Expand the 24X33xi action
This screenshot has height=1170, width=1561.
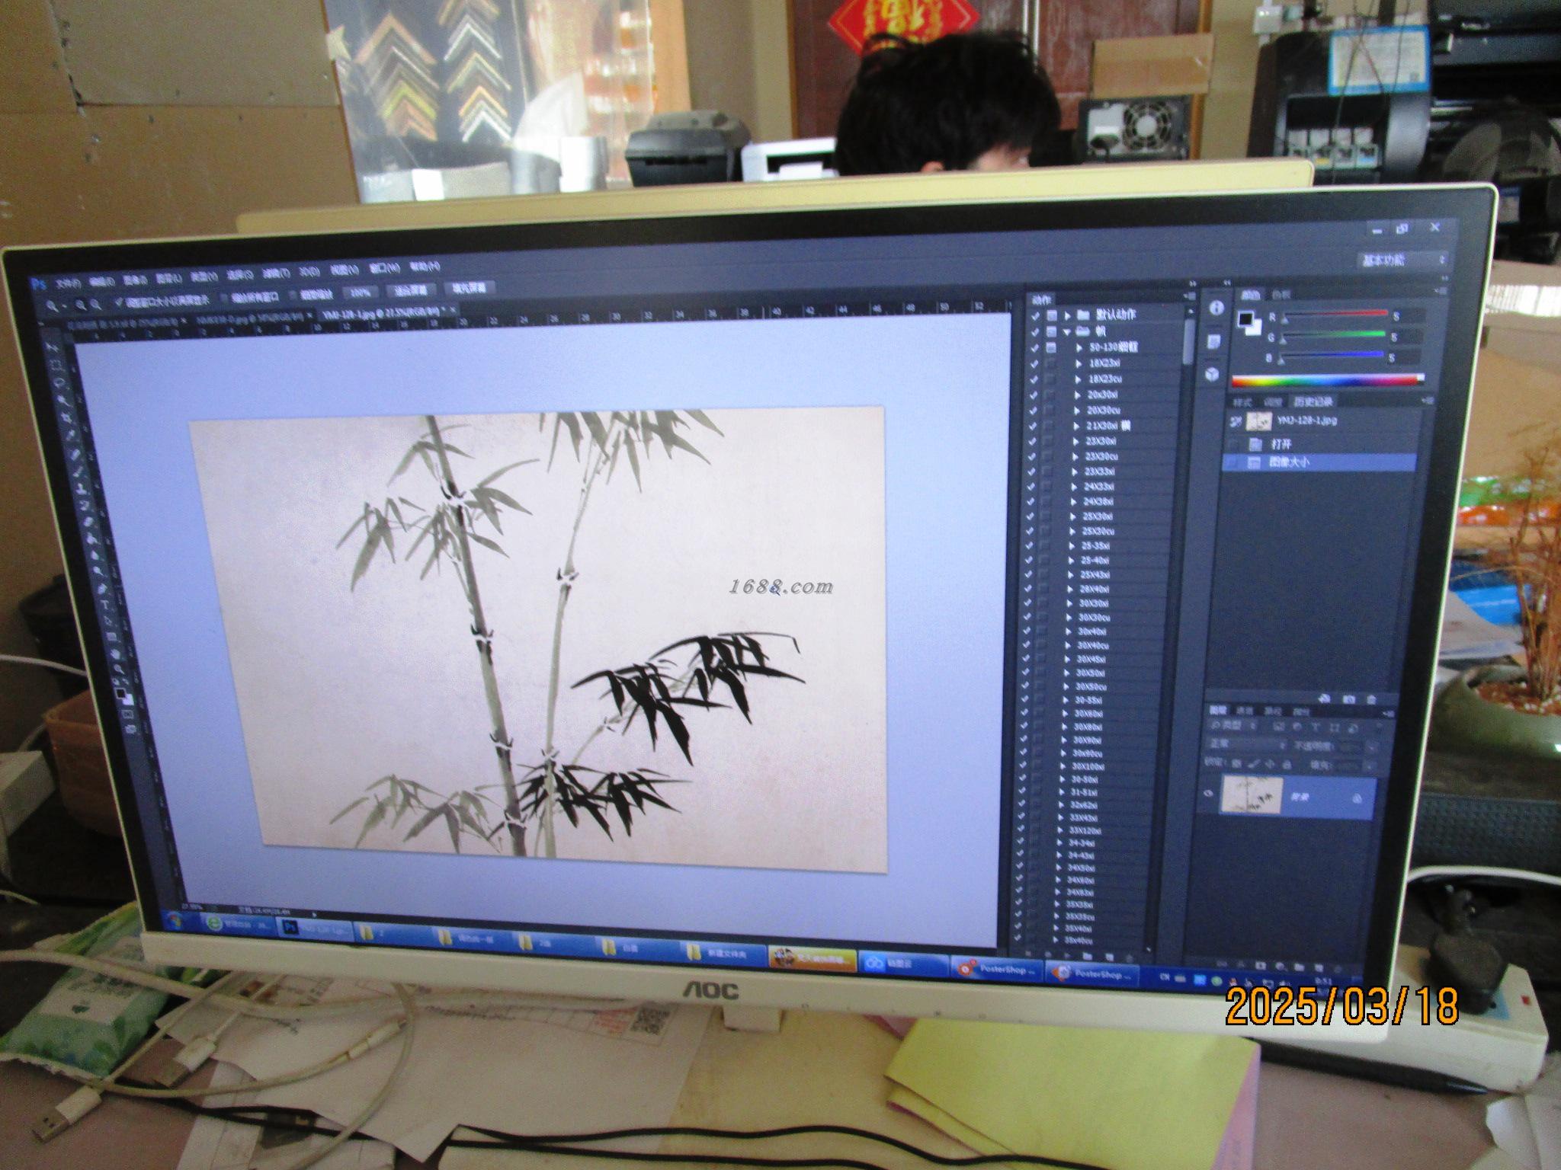(x=1075, y=487)
